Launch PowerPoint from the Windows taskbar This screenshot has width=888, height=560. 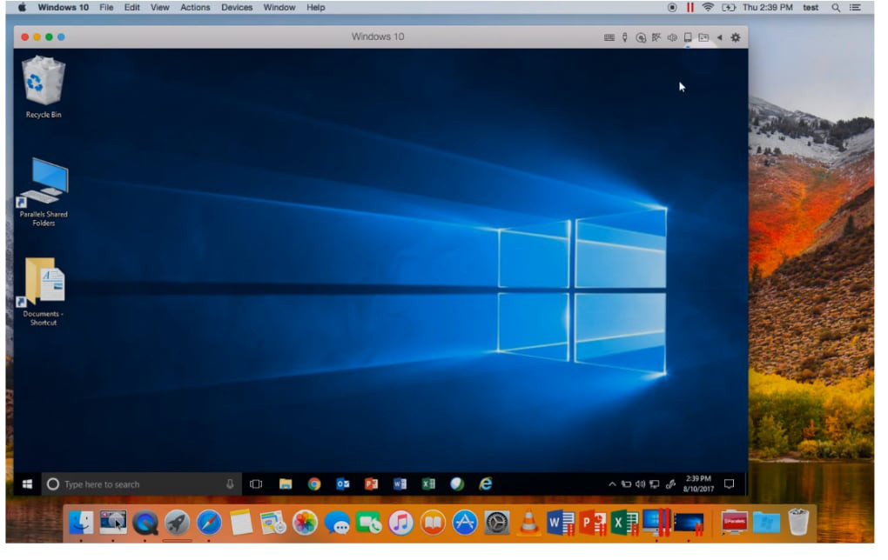(372, 484)
